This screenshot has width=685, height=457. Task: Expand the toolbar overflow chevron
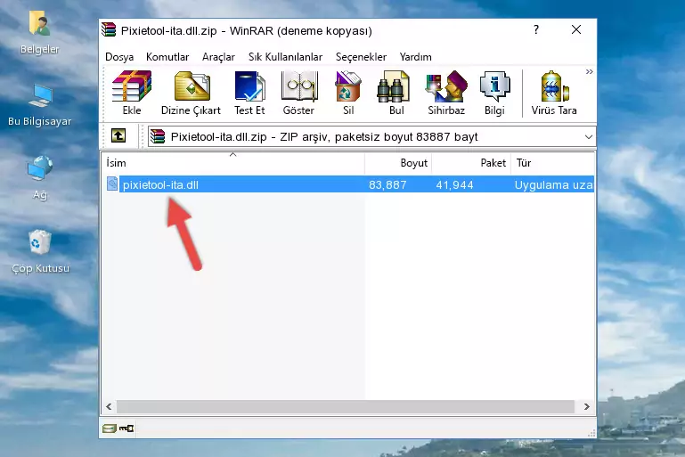click(590, 71)
